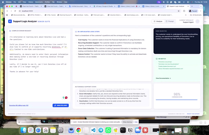The height and width of the screenshot is (135, 209).
Task: Open the Chrome File menu
Action: click(15, 2)
